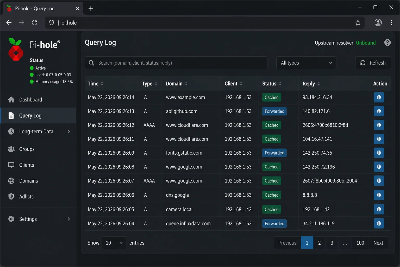Open Groups in sidebar

39,149
